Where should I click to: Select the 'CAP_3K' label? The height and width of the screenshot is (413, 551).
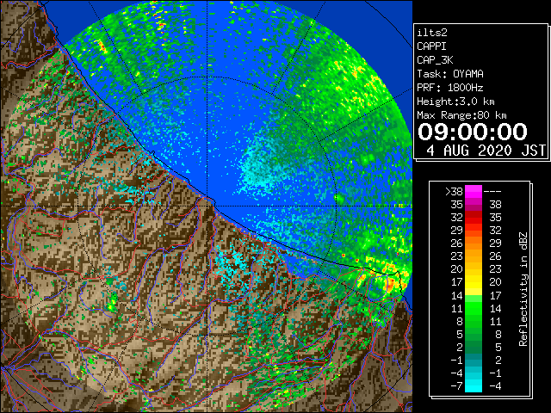click(x=435, y=60)
